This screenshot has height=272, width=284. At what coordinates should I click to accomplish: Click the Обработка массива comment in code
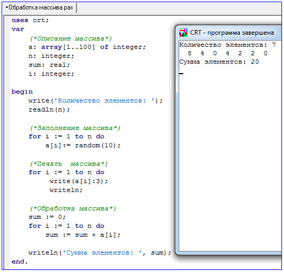[73, 208]
